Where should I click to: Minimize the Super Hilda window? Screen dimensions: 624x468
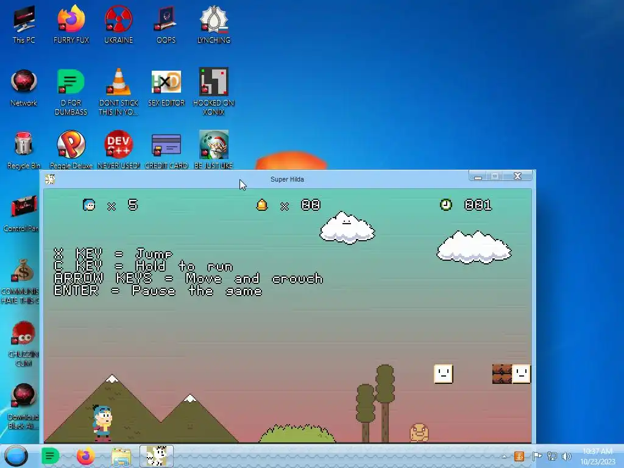(x=478, y=176)
